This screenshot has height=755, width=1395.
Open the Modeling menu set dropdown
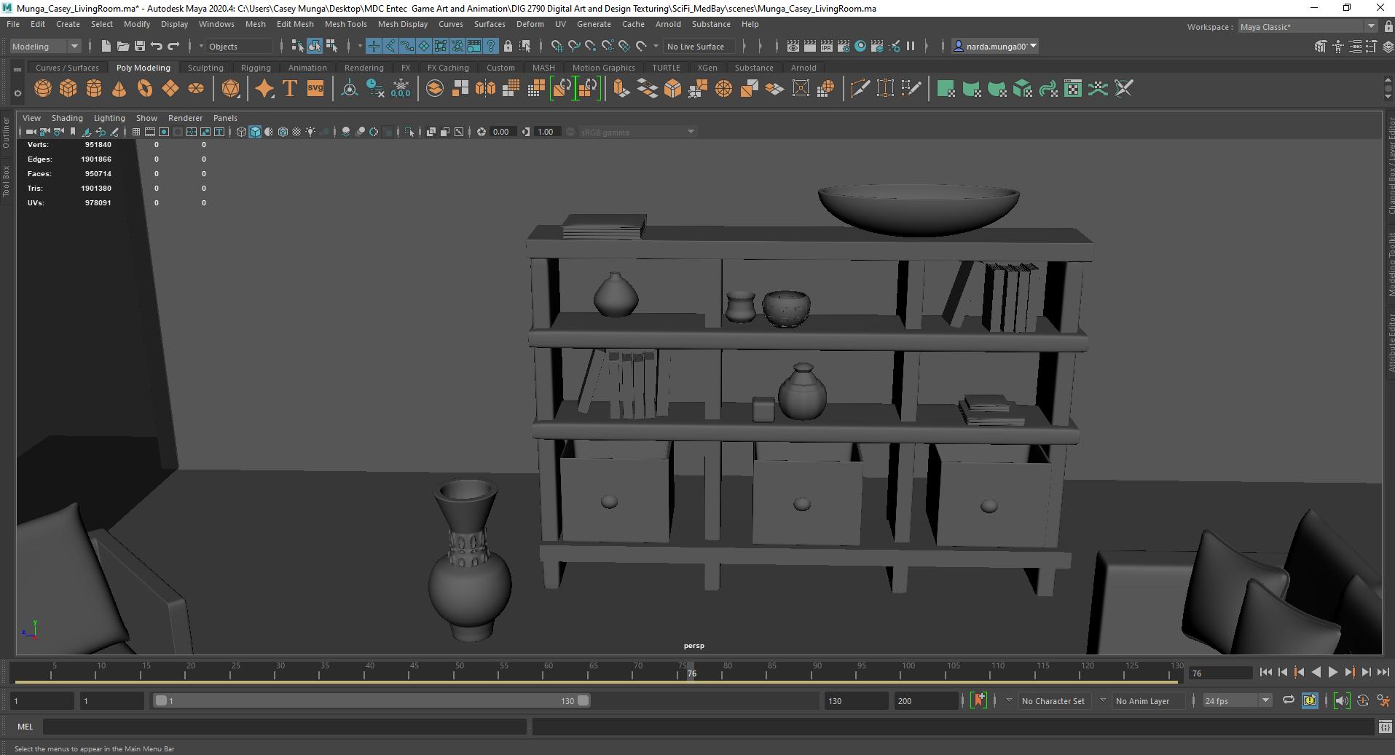(x=45, y=46)
